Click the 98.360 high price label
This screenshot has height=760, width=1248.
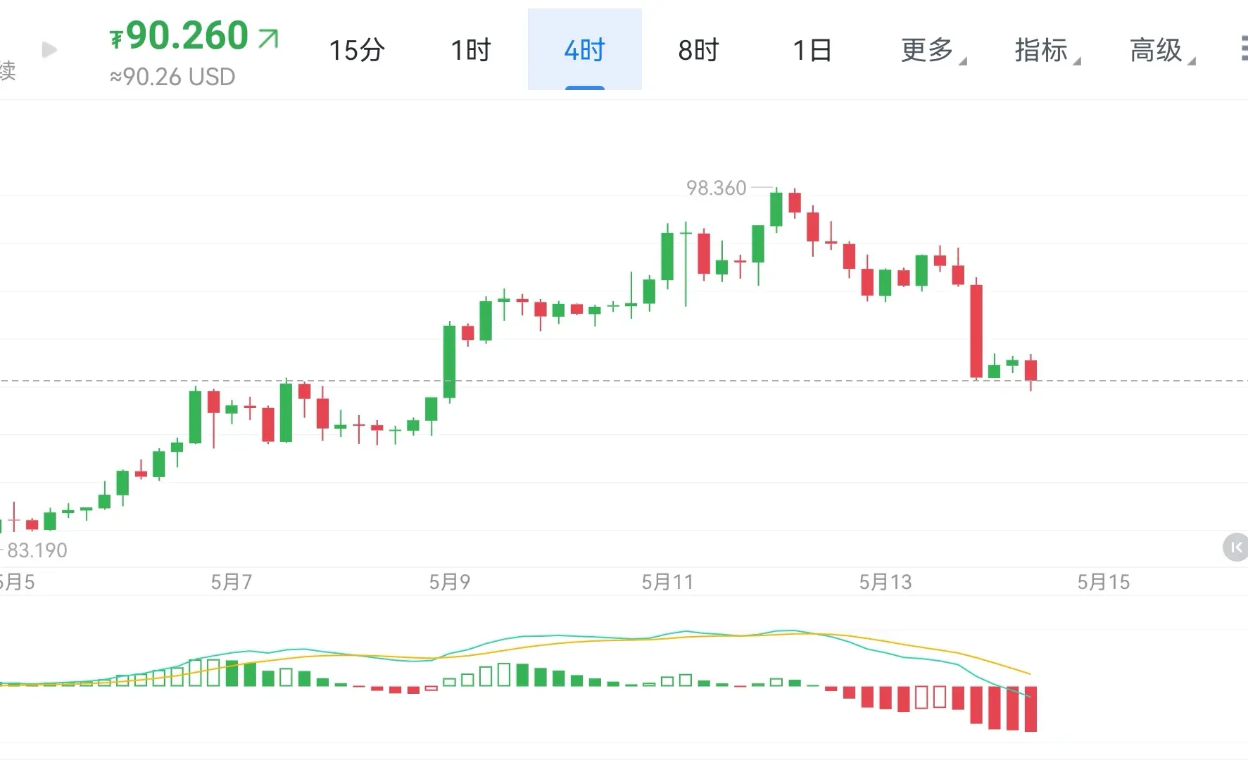click(716, 188)
